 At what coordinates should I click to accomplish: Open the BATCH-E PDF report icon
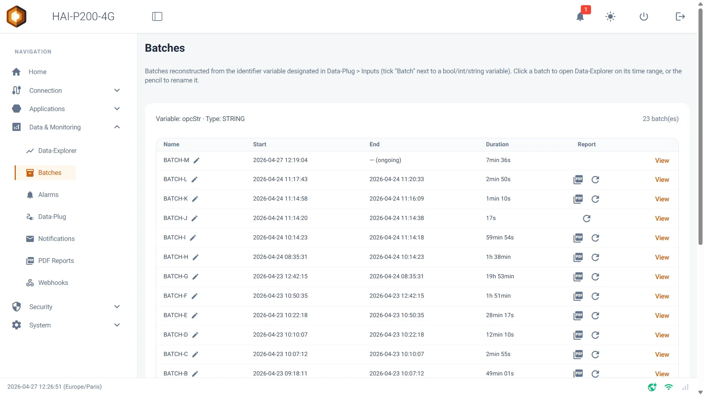(x=578, y=316)
